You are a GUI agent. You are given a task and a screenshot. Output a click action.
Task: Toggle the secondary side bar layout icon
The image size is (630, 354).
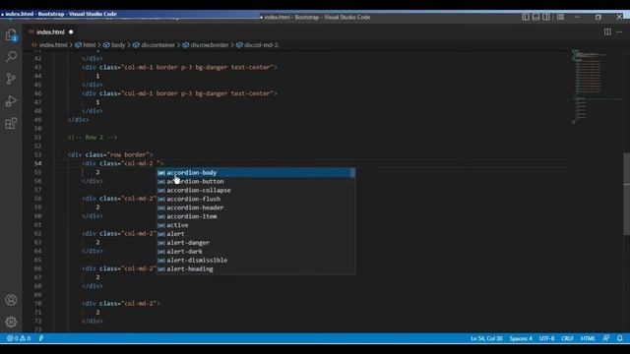[x=546, y=17]
